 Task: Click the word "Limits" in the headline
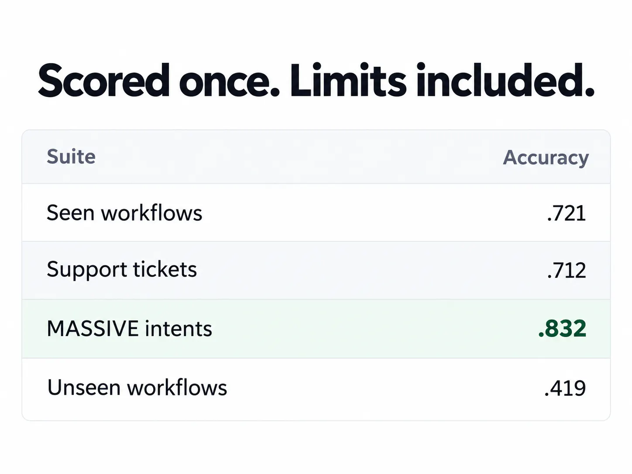[x=348, y=80]
